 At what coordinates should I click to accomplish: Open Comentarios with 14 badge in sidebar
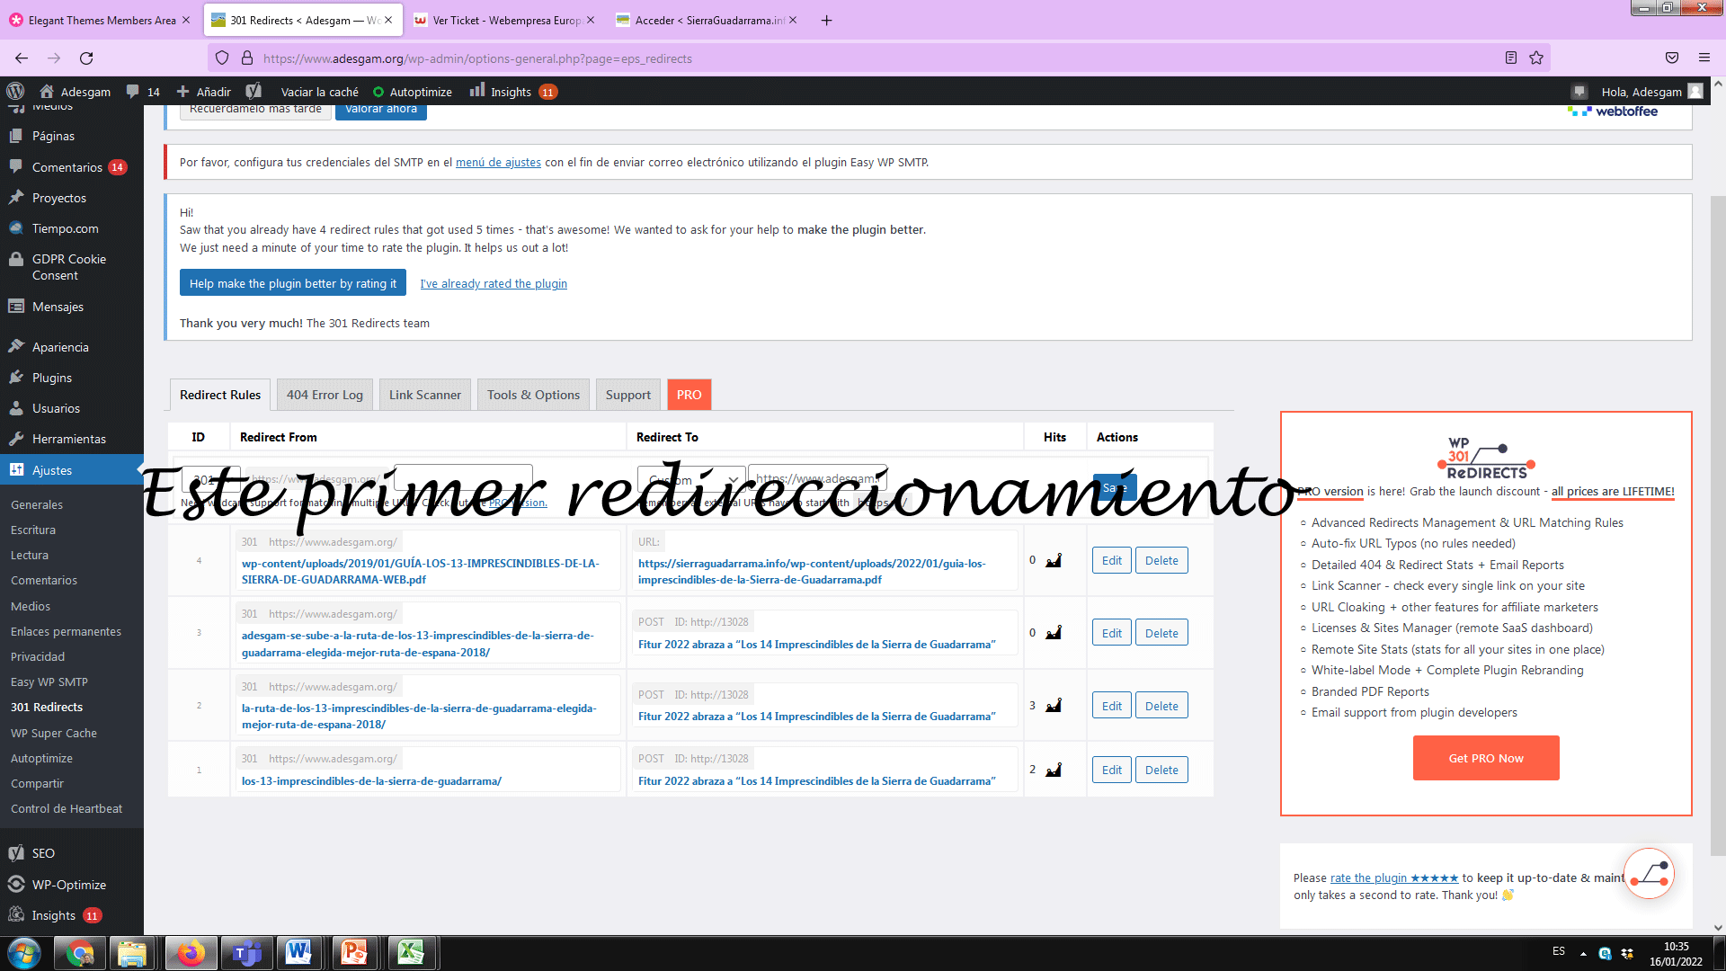click(x=67, y=167)
